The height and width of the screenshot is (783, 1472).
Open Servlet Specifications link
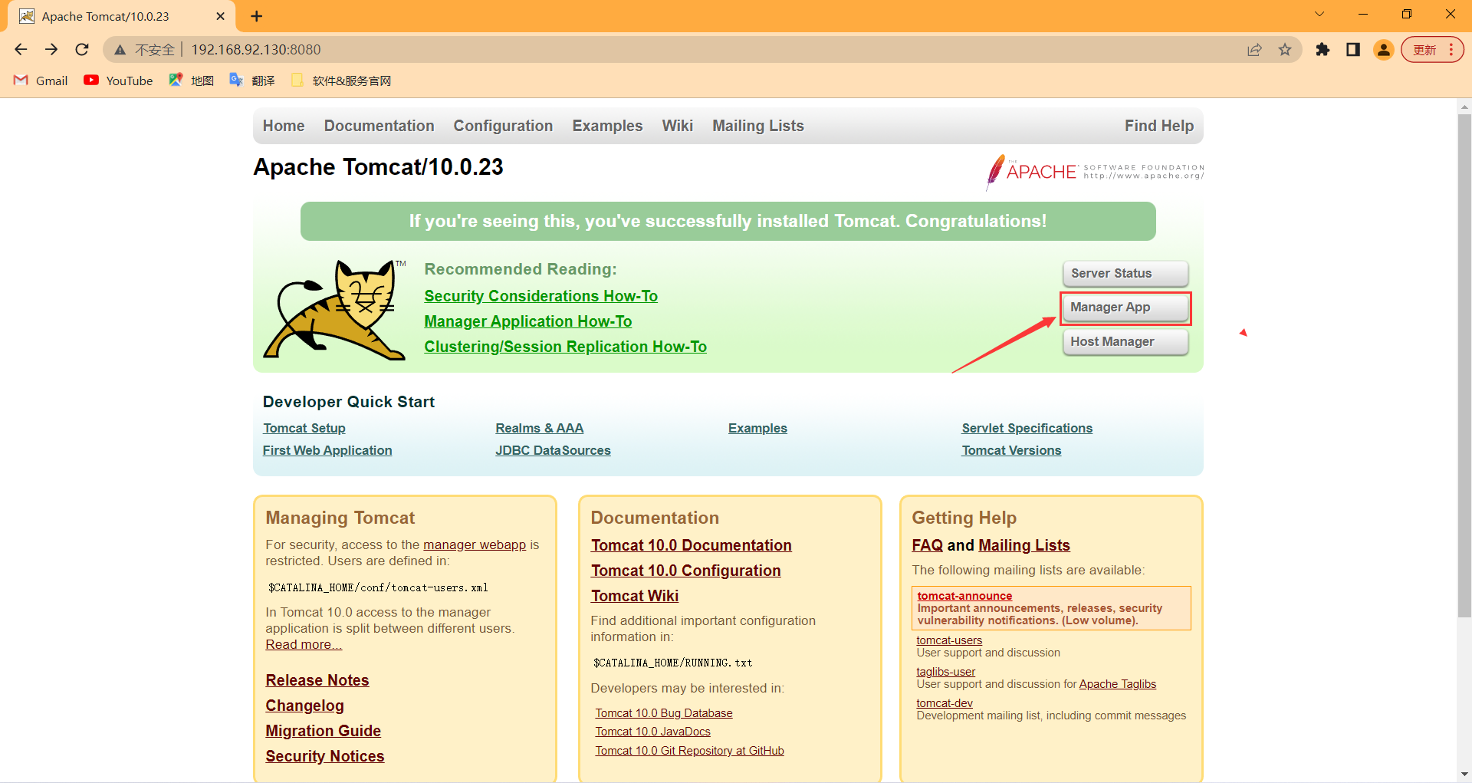tap(1027, 428)
